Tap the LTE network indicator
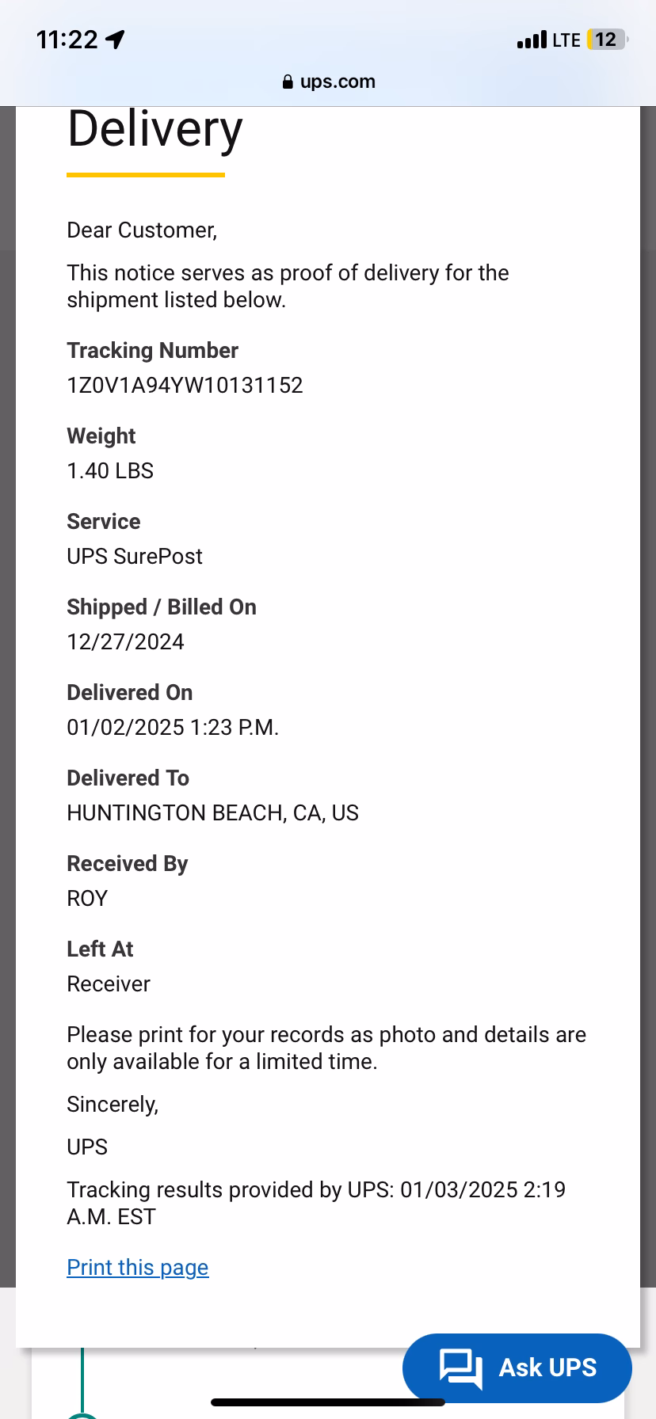 (x=566, y=40)
